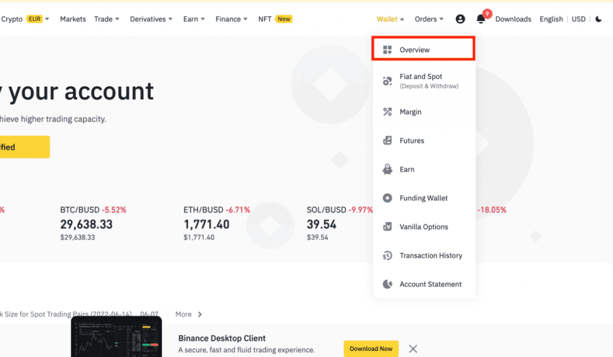Expand the Derivatives dropdown

(151, 19)
